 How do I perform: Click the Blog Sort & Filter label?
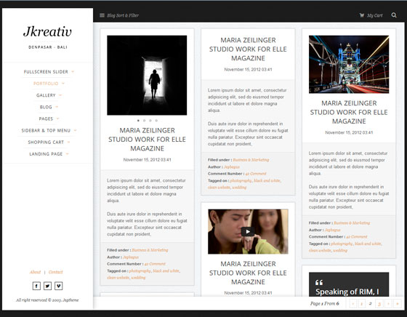(x=123, y=15)
